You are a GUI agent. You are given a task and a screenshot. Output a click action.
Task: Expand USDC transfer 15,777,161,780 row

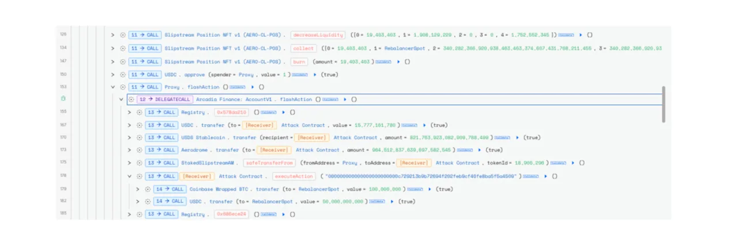(x=130, y=125)
